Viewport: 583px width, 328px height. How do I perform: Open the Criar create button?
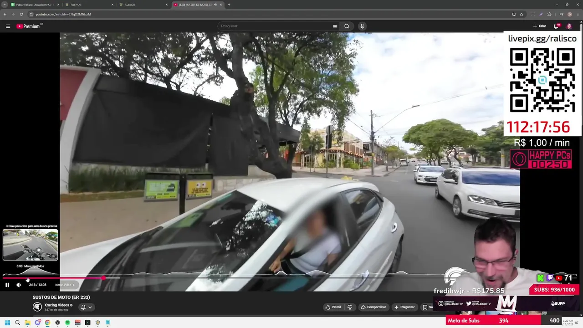[539, 26]
